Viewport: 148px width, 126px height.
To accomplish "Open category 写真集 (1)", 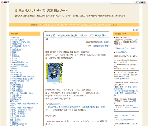I will point(15,52).
